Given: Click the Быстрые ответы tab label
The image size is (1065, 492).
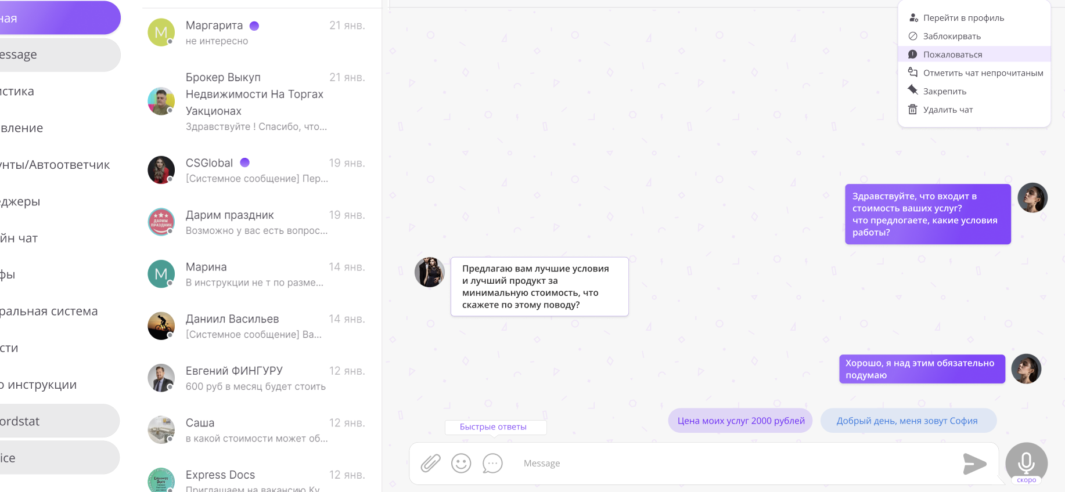Looking at the screenshot, I should [x=494, y=427].
